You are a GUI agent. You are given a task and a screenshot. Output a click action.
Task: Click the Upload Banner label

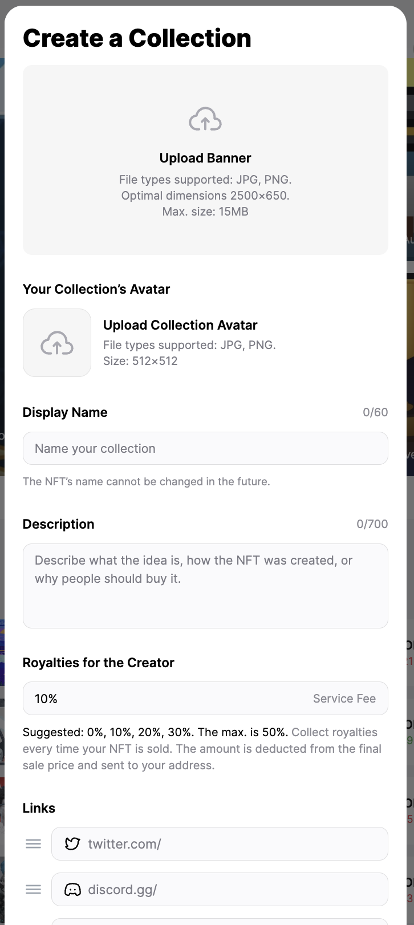pos(205,158)
